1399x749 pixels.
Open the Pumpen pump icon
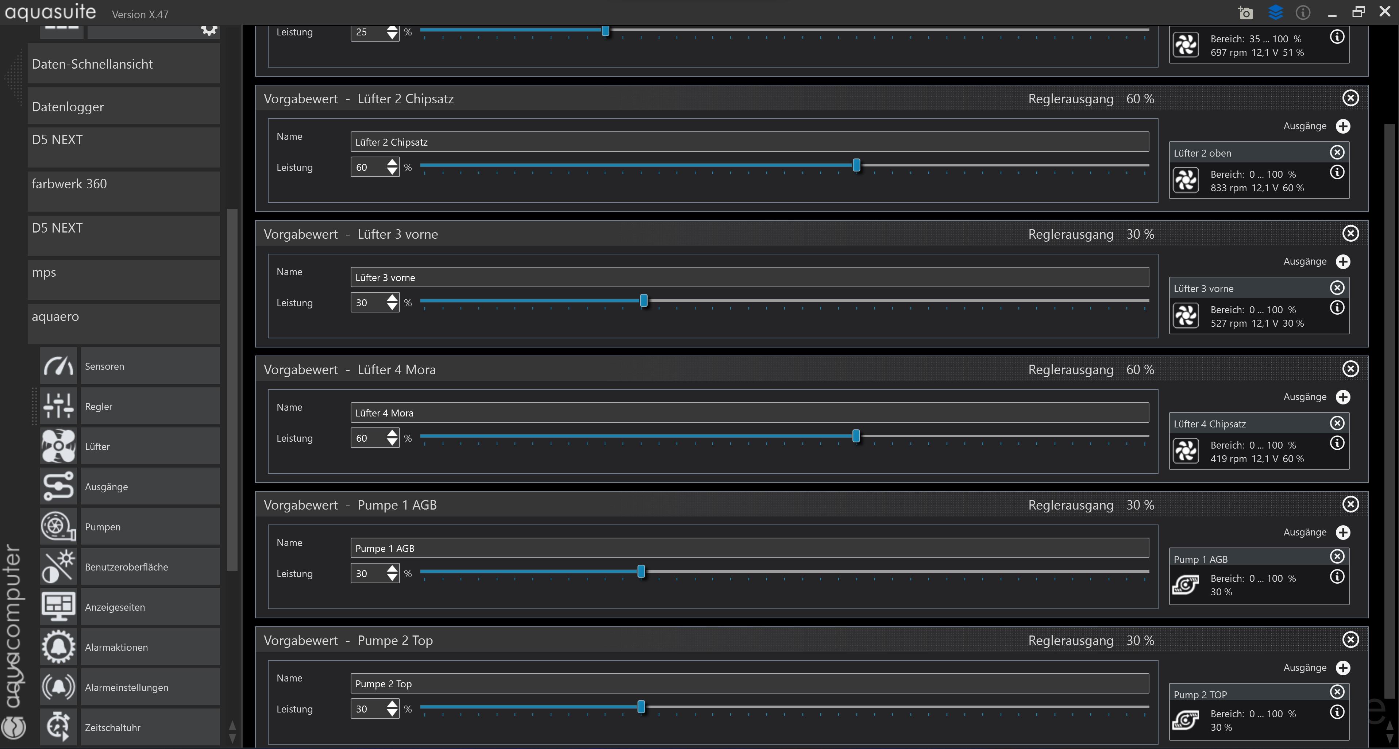pos(59,527)
